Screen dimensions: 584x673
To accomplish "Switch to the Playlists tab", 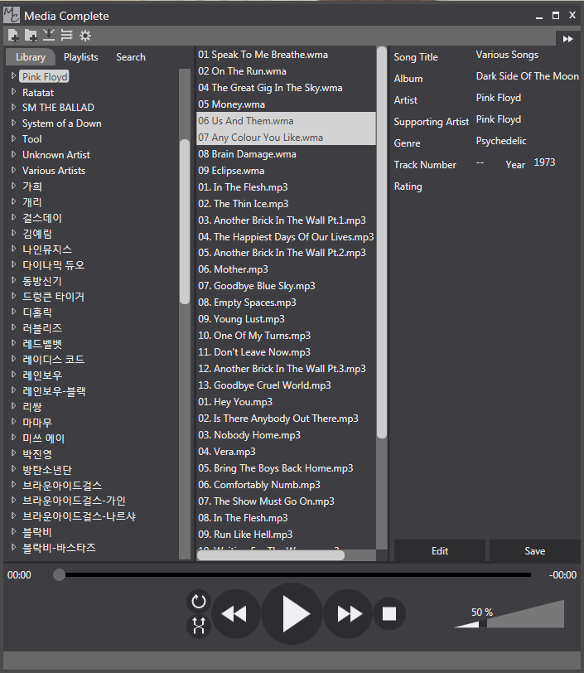I will (x=81, y=57).
